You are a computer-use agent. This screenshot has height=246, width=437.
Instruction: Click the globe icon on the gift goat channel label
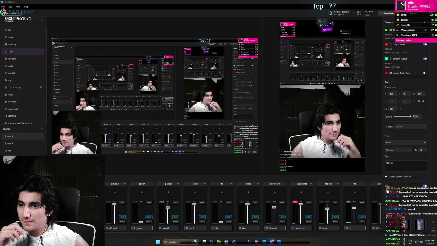[107, 228]
